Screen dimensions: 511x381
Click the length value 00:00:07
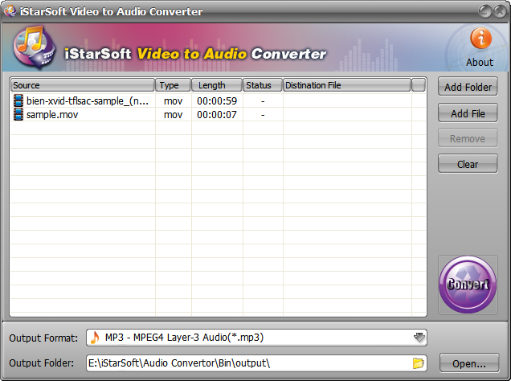tap(217, 115)
